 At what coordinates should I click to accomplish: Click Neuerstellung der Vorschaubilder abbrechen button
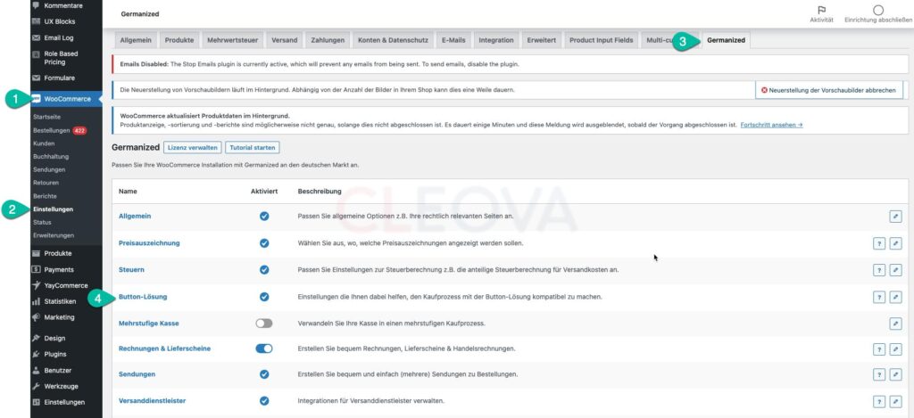tap(829, 90)
